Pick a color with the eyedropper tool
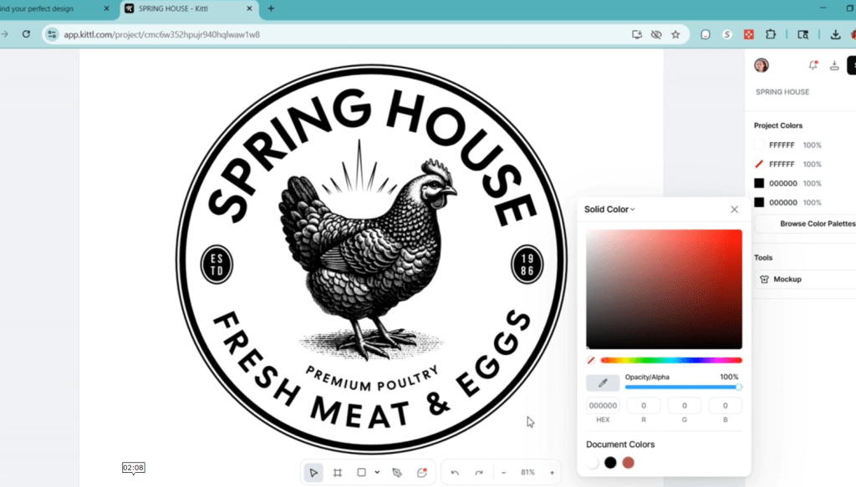The image size is (856, 487). coord(603,383)
